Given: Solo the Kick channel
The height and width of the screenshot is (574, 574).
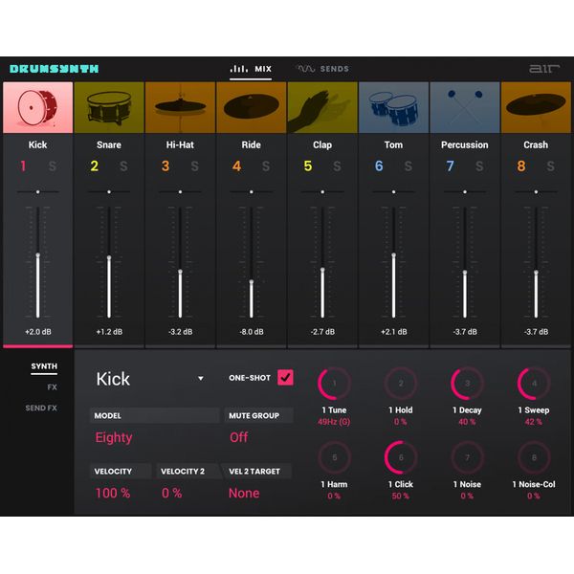Looking at the screenshot, I should click(x=53, y=166).
